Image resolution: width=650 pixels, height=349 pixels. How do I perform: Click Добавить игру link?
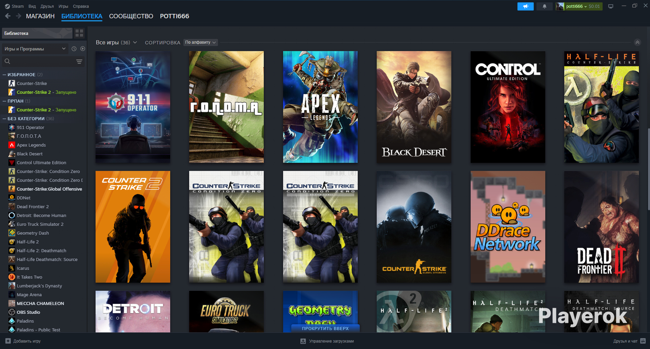pyautogui.click(x=27, y=341)
